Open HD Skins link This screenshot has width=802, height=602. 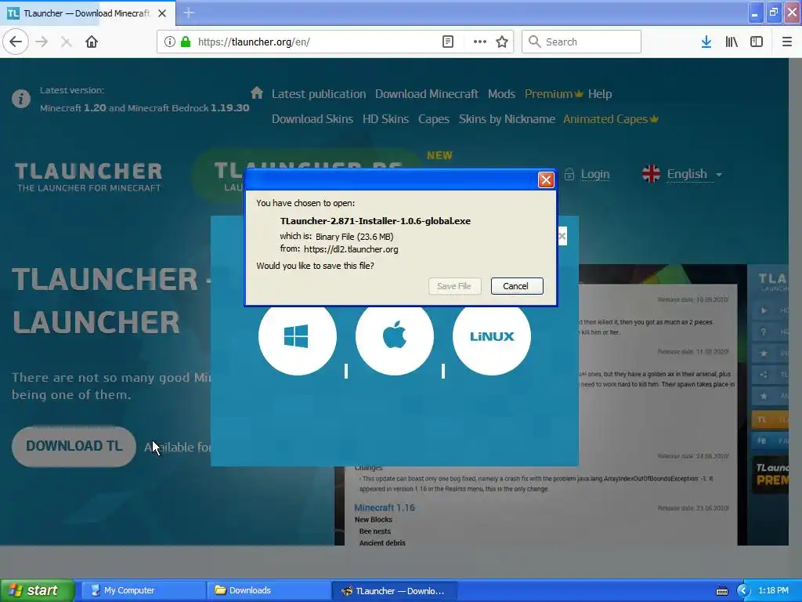(385, 119)
